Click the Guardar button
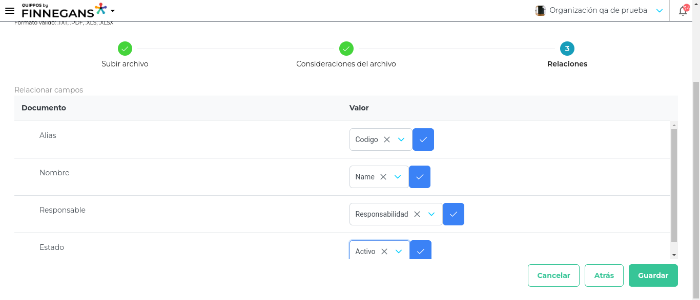 [653, 275]
